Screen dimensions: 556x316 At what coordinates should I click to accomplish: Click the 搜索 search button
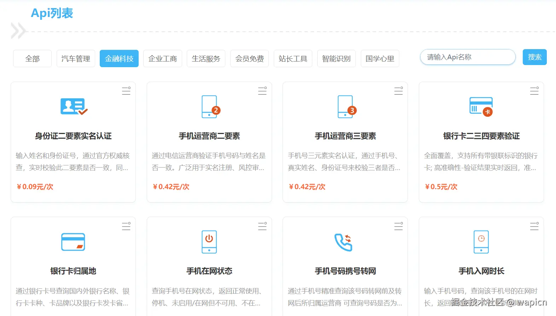[535, 57]
